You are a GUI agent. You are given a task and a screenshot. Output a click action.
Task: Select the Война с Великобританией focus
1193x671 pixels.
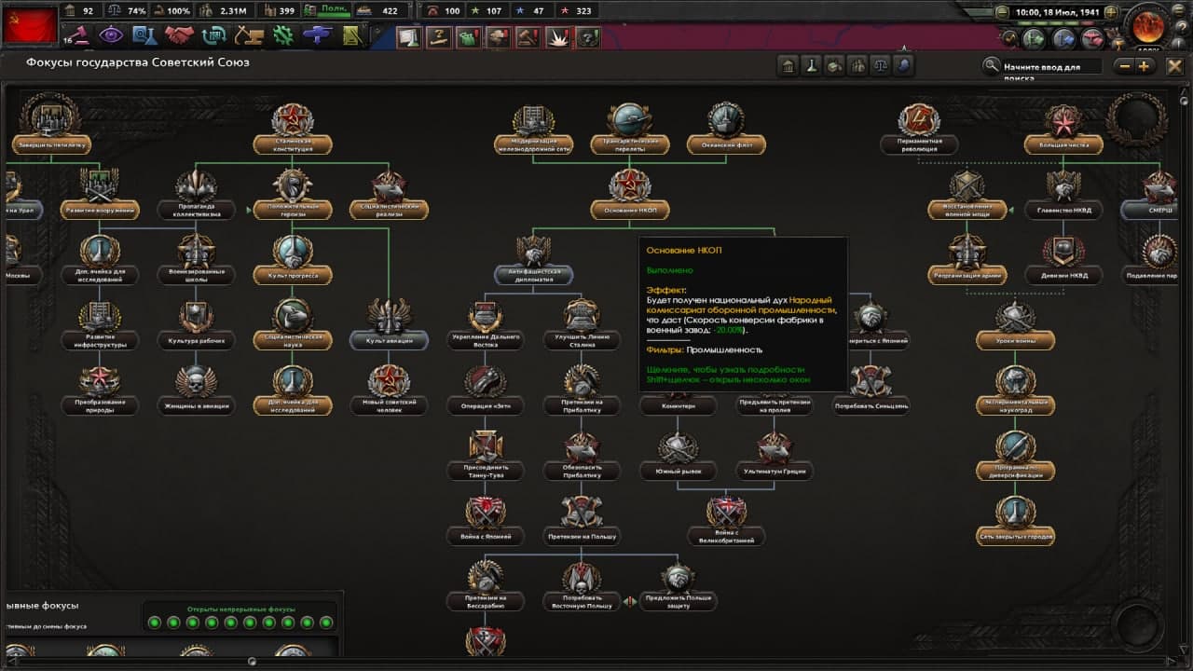click(726, 520)
